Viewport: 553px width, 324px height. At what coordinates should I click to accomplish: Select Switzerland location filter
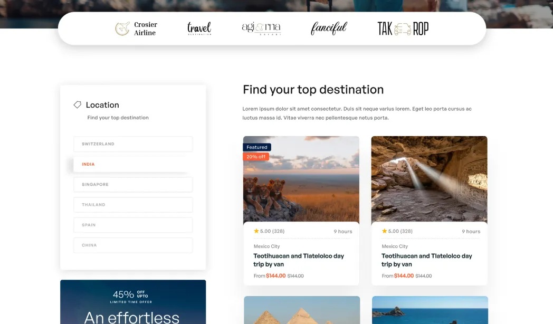pyautogui.click(x=133, y=144)
